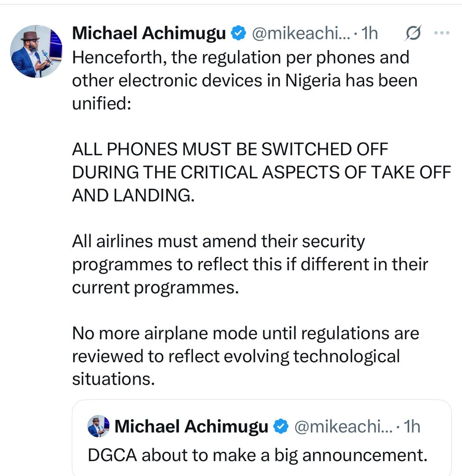Open Michael Achimugu's name in the quoted tweet
Screen dimensions: 462x476
pyautogui.click(x=191, y=426)
